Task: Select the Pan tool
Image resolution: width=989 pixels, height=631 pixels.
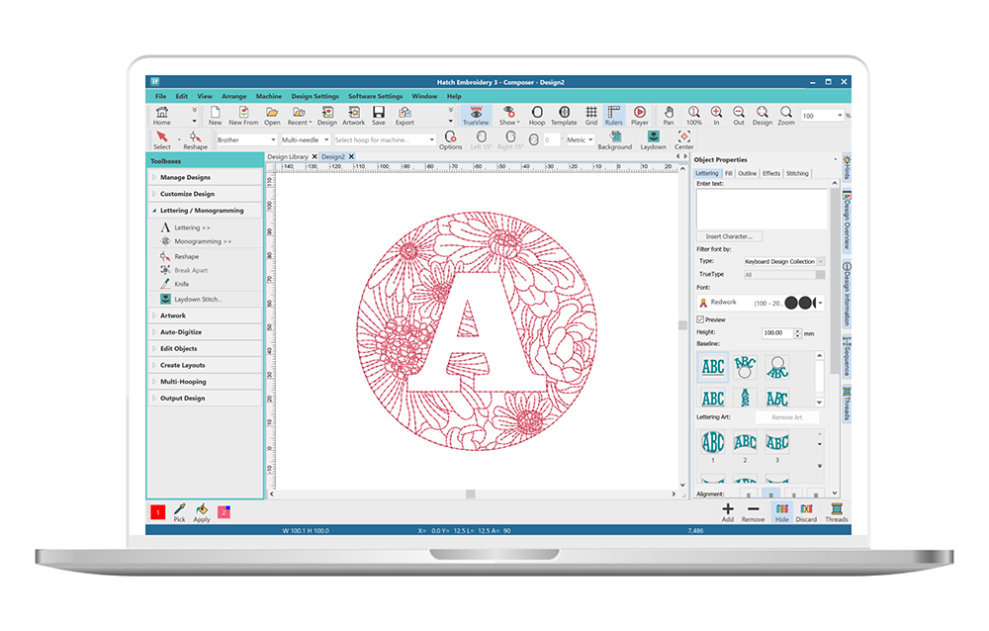Action: click(x=669, y=114)
